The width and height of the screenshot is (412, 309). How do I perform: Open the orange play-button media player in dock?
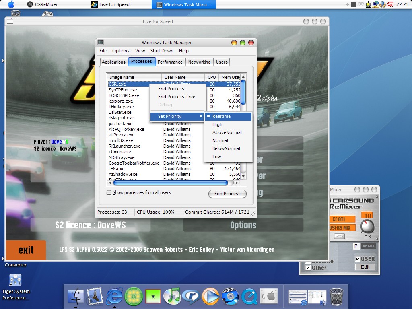pyautogui.click(x=211, y=297)
